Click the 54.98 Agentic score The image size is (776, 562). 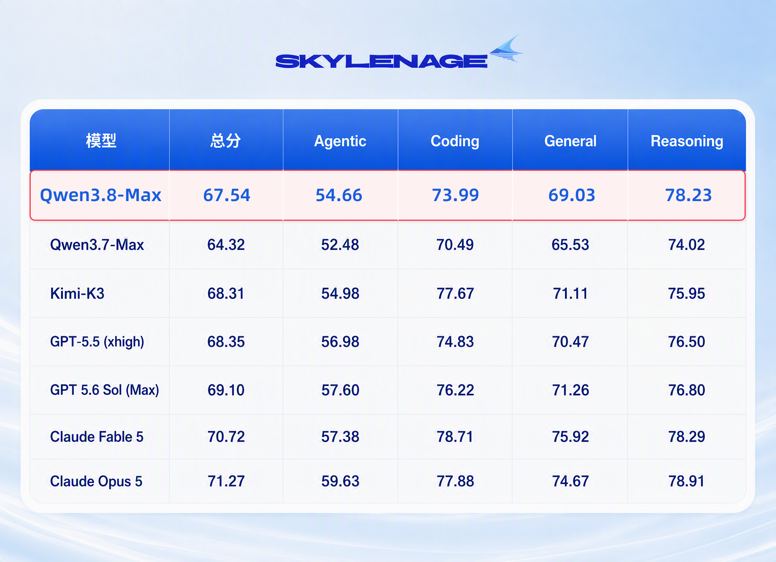(x=340, y=293)
